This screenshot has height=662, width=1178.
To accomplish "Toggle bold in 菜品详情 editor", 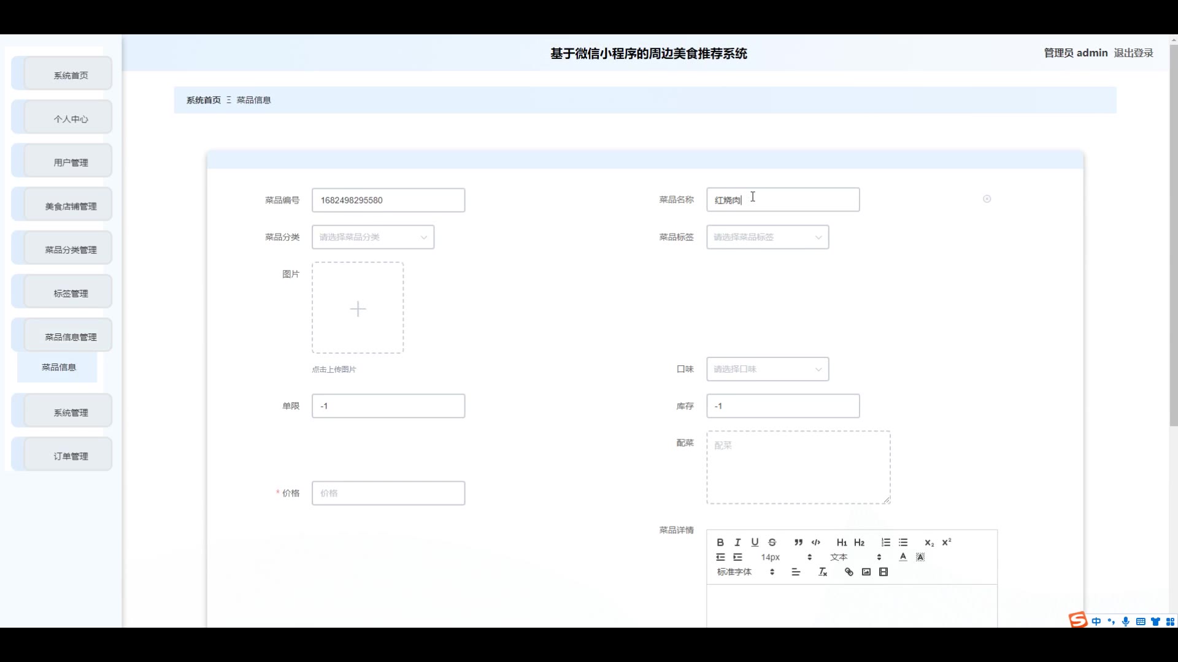I will pyautogui.click(x=720, y=542).
